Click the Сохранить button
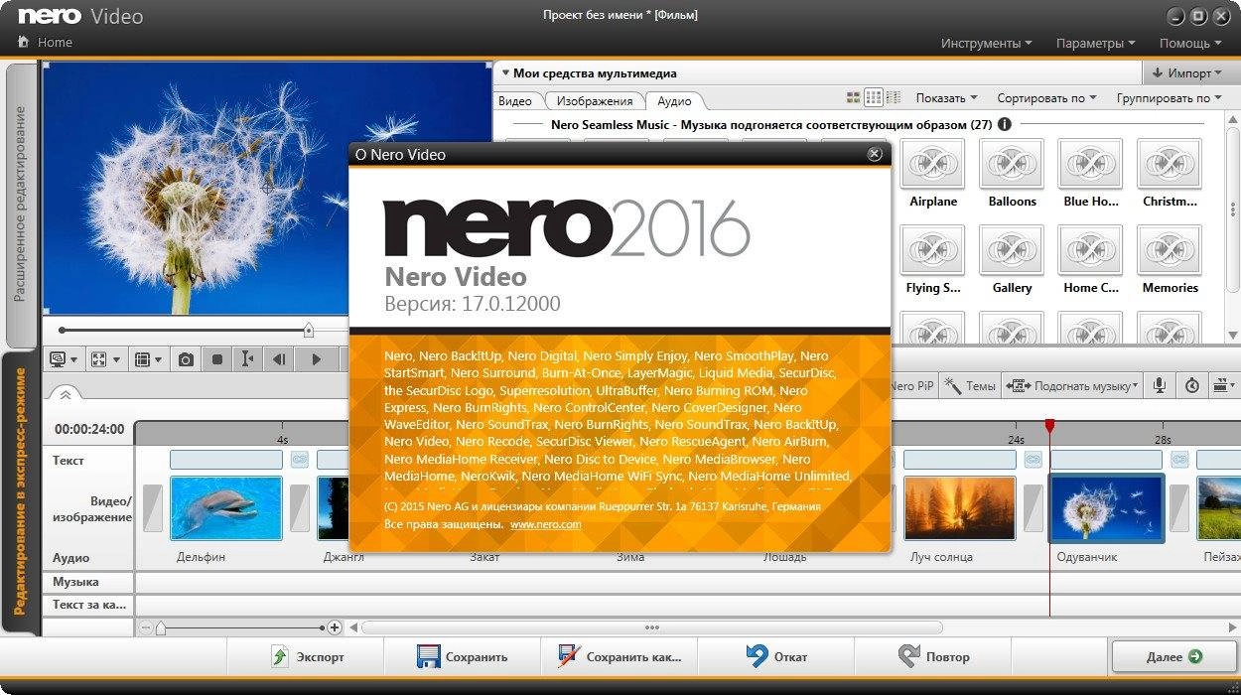This screenshot has height=695, width=1241. [463, 656]
